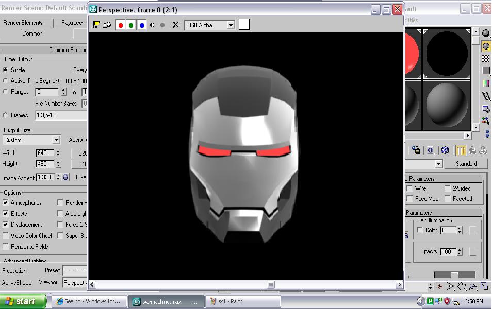Toggle the red channel display
Viewport: 492px width, 309px height.
(121, 25)
